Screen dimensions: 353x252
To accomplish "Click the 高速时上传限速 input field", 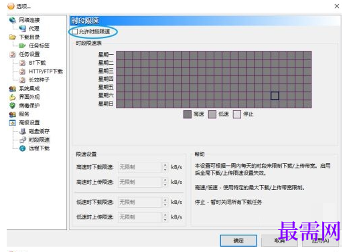I will 140,182.
